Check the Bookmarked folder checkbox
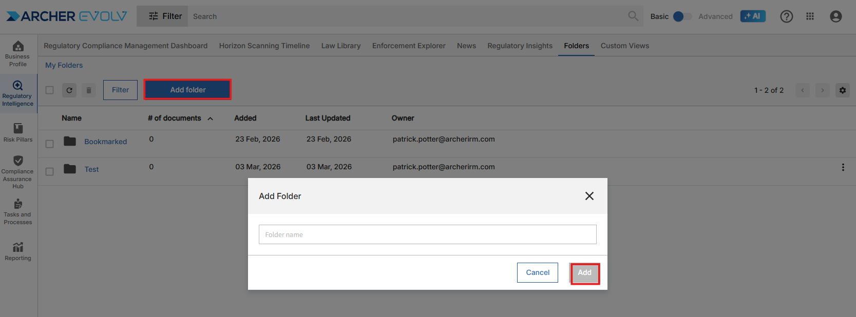This screenshot has width=856, height=317. click(50, 144)
